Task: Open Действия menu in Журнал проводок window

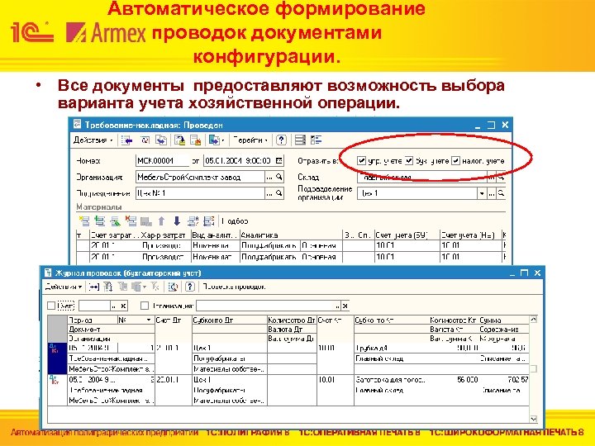Action: click(64, 287)
